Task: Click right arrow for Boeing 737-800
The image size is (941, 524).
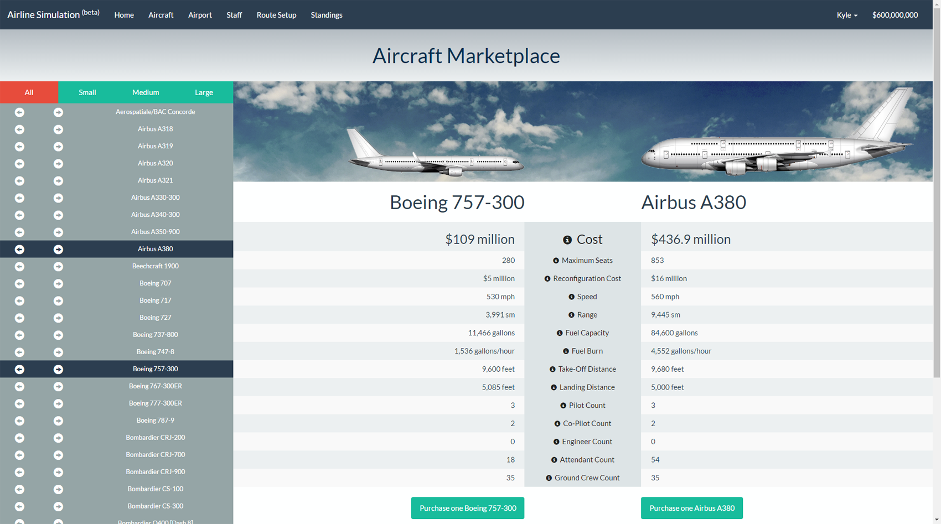Action: [58, 335]
